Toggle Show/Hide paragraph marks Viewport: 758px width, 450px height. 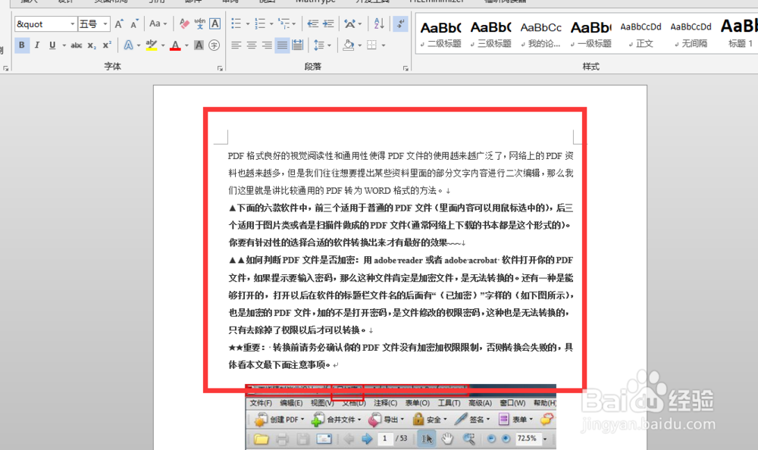click(400, 23)
